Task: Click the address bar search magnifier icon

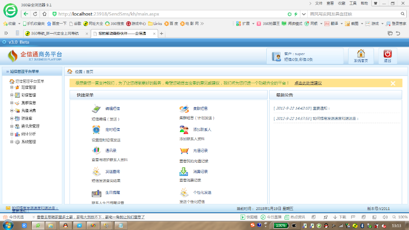Action: (x=403, y=14)
